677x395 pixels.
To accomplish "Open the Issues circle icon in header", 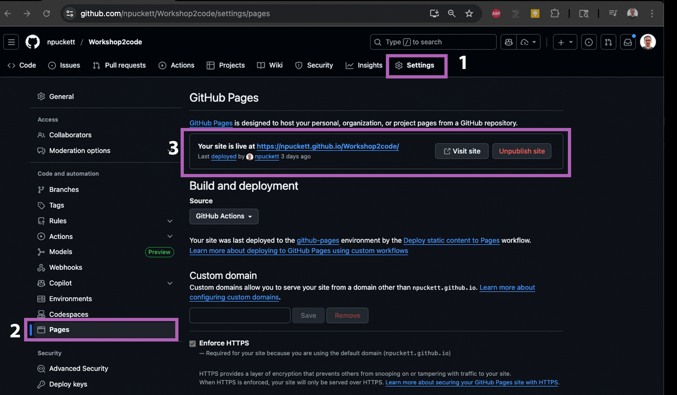I will [x=589, y=42].
